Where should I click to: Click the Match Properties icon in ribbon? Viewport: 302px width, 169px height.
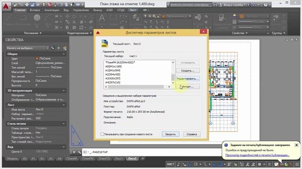222,18
